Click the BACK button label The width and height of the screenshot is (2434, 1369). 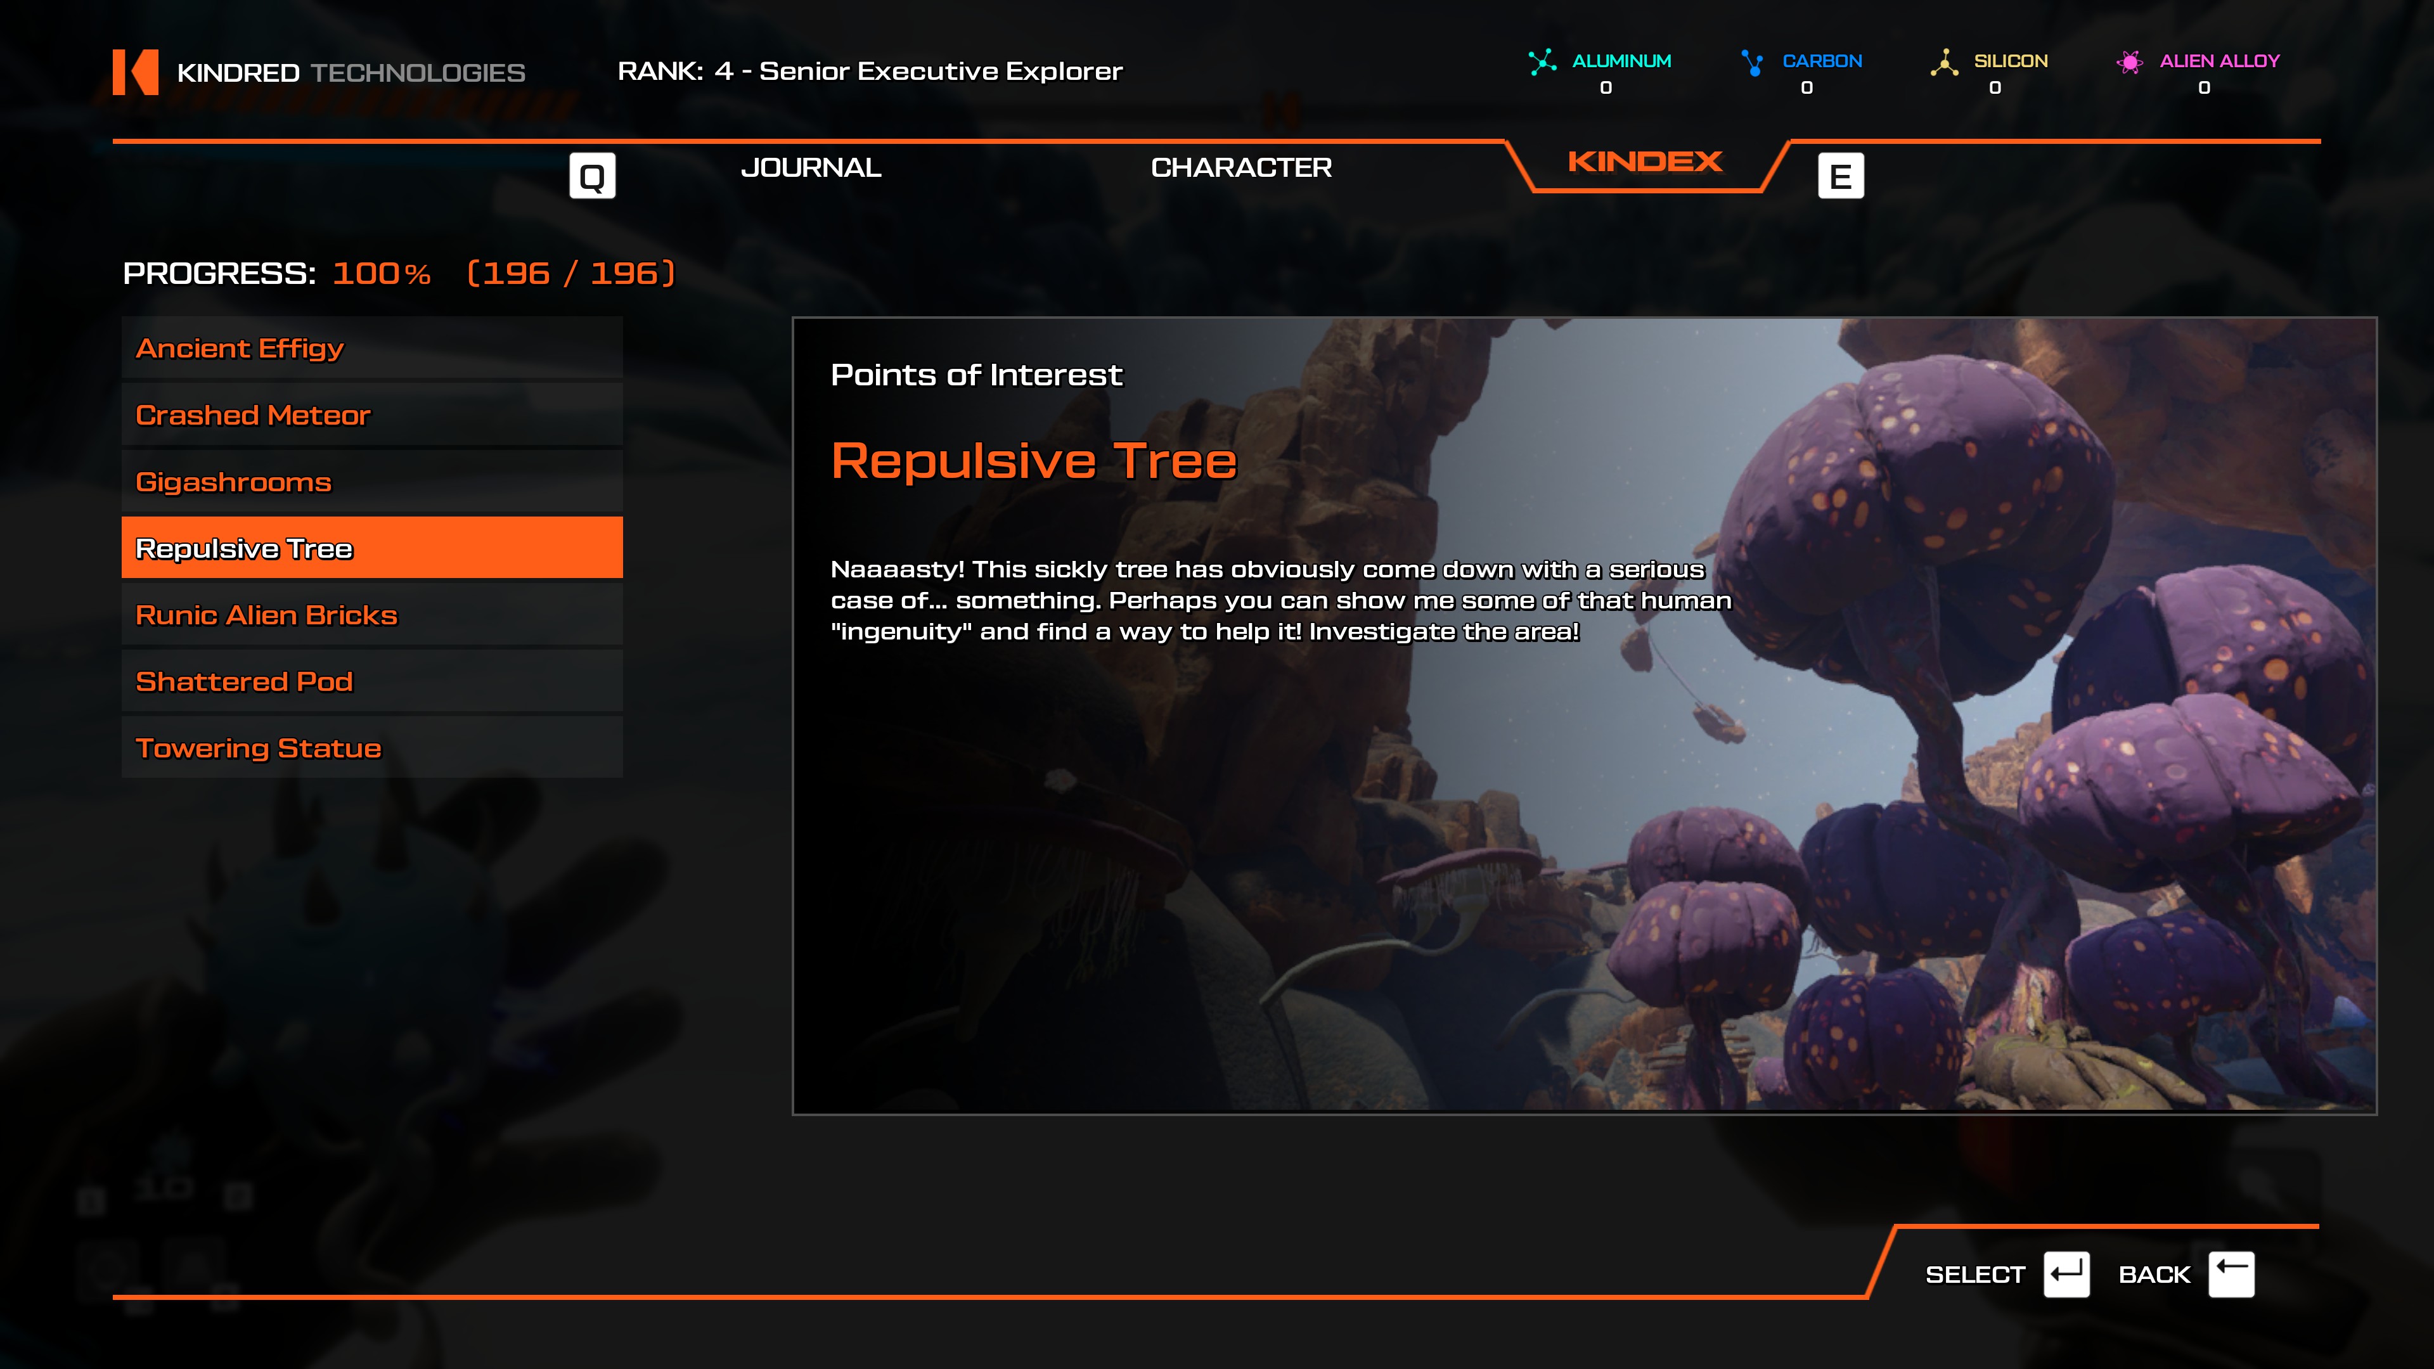coord(2153,1275)
